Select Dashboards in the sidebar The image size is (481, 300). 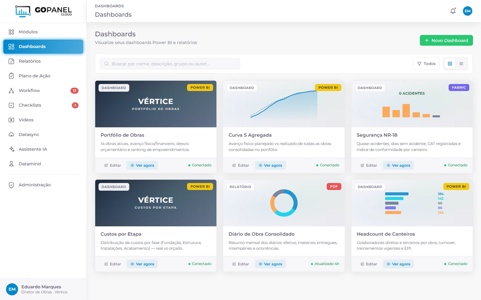point(43,47)
